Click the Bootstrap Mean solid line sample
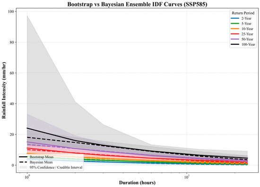The image size is (260, 187). (23, 157)
